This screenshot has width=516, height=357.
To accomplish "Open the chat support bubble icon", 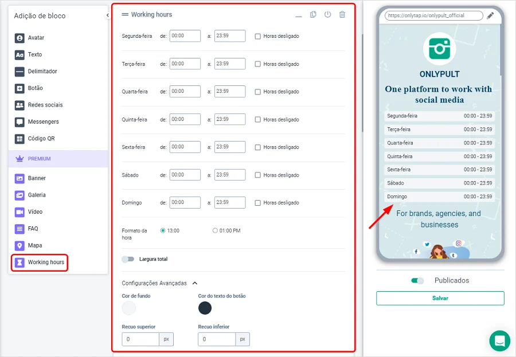I will (x=499, y=340).
